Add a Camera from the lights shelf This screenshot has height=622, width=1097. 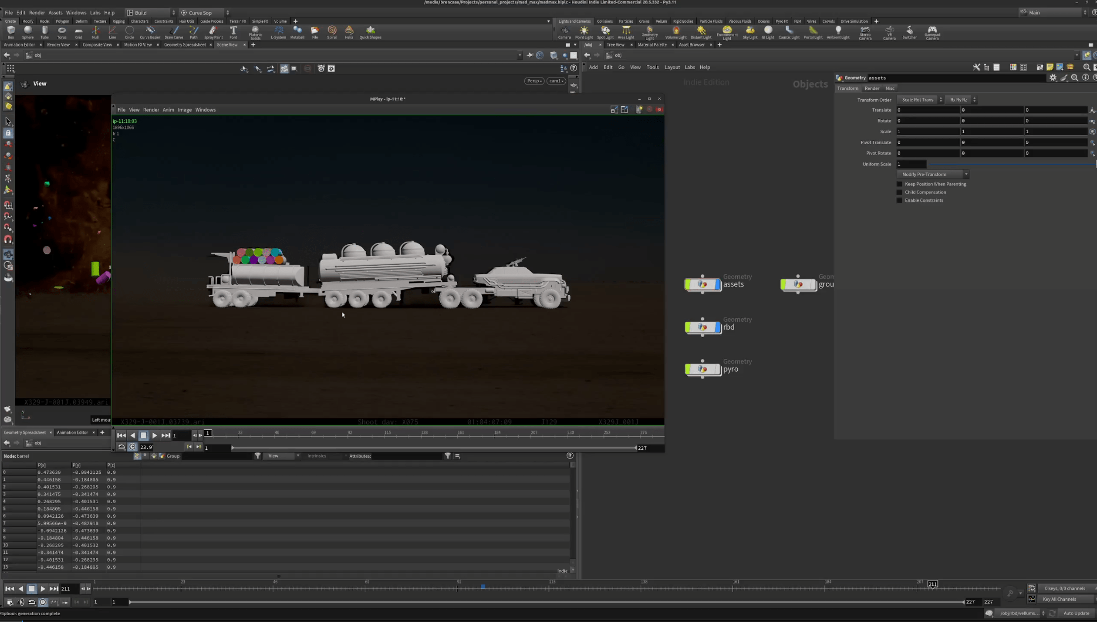point(564,33)
